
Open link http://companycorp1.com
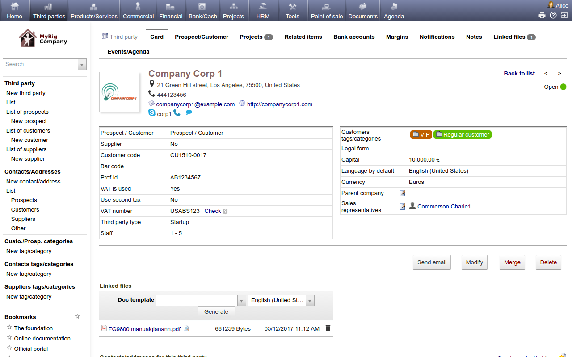[x=279, y=104]
